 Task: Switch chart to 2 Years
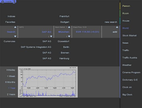pos(11,94)
